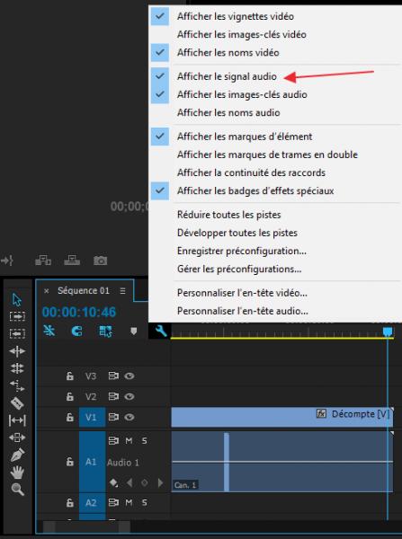Select Réduire toutes les pistes
The width and height of the screenshot is (402, 539).
228,215
